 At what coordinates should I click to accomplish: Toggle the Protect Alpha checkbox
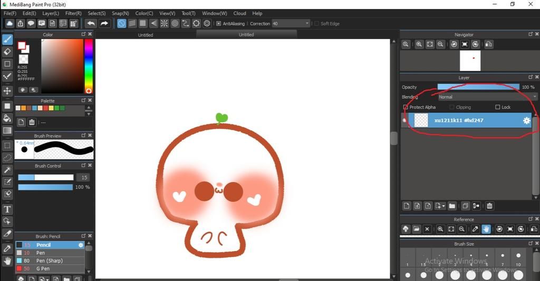coord(406,107)
